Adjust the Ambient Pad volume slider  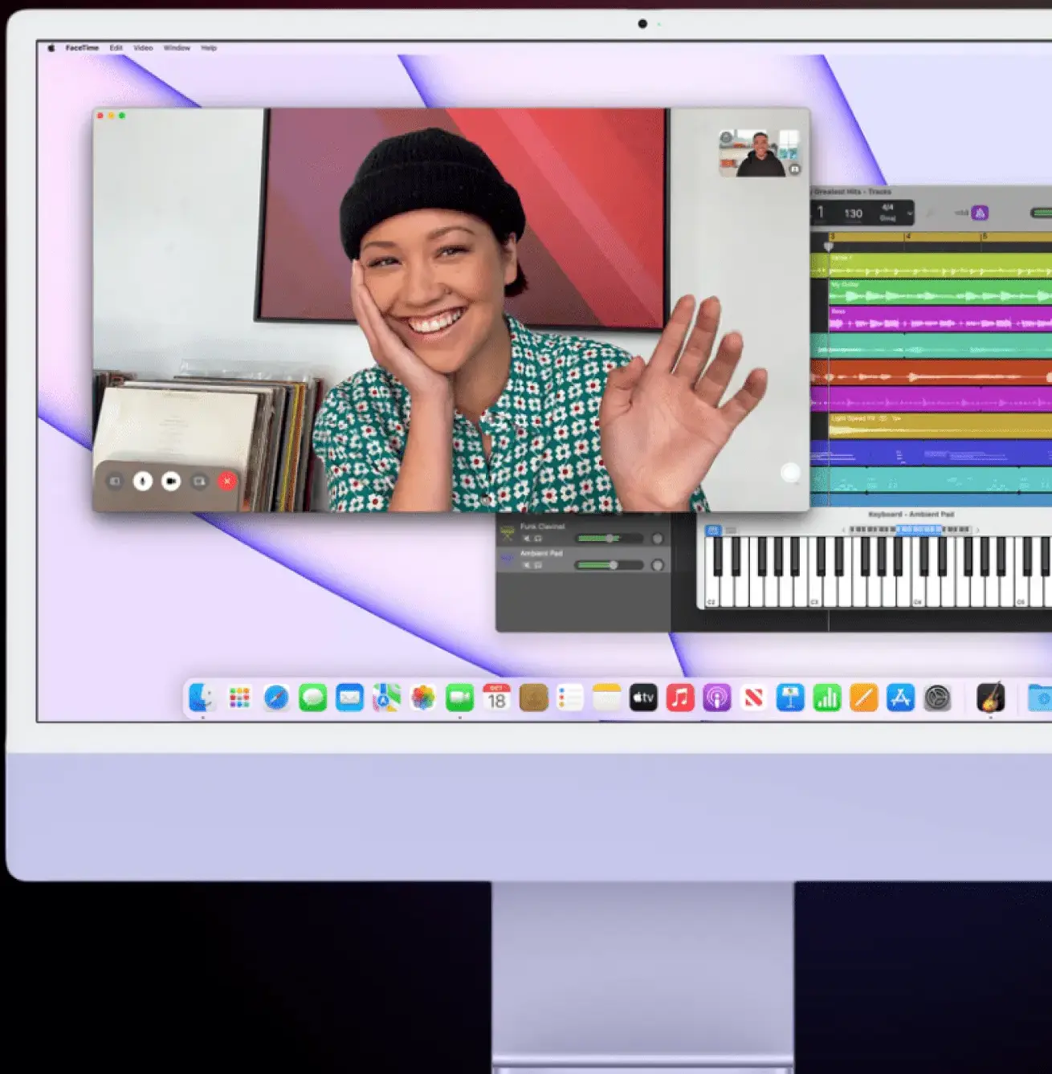click(614, 565)
